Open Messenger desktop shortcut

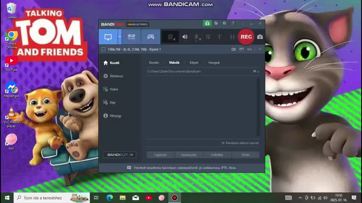pyautogui.click(x=11, y=90)
